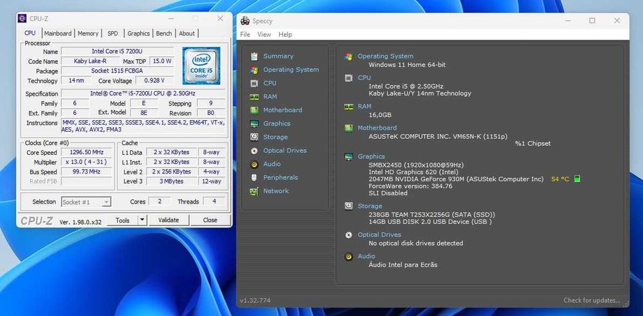This screenshot has width=643, height=316.
Task: Click the Motherboard icon in summary panel
Action: tap(349, 128)
